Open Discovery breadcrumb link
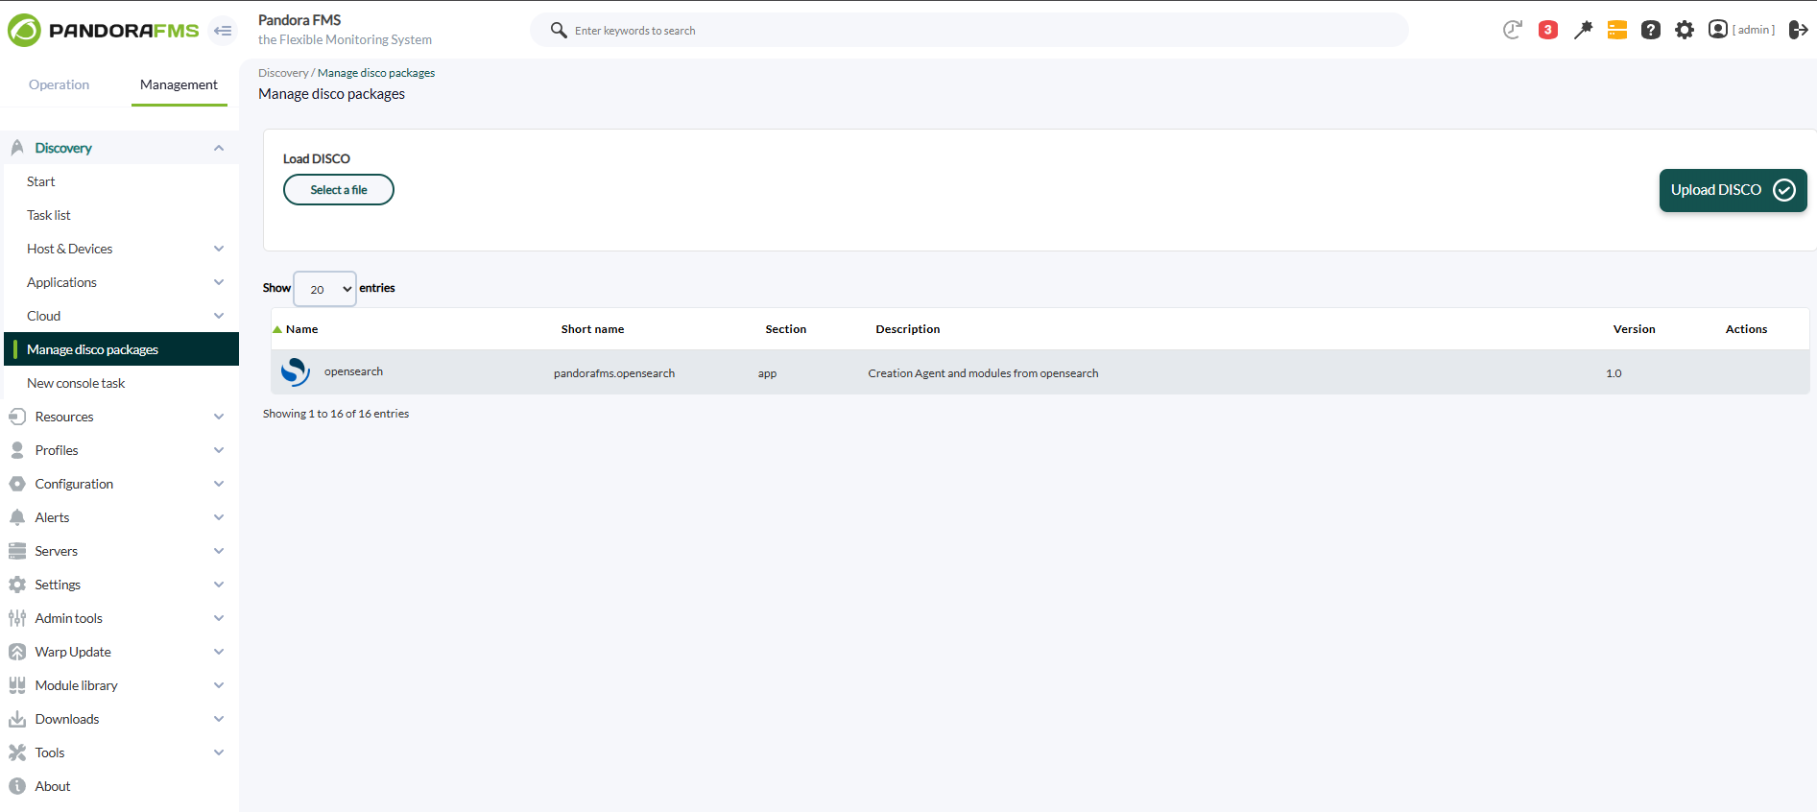 [x=283, y=73]
